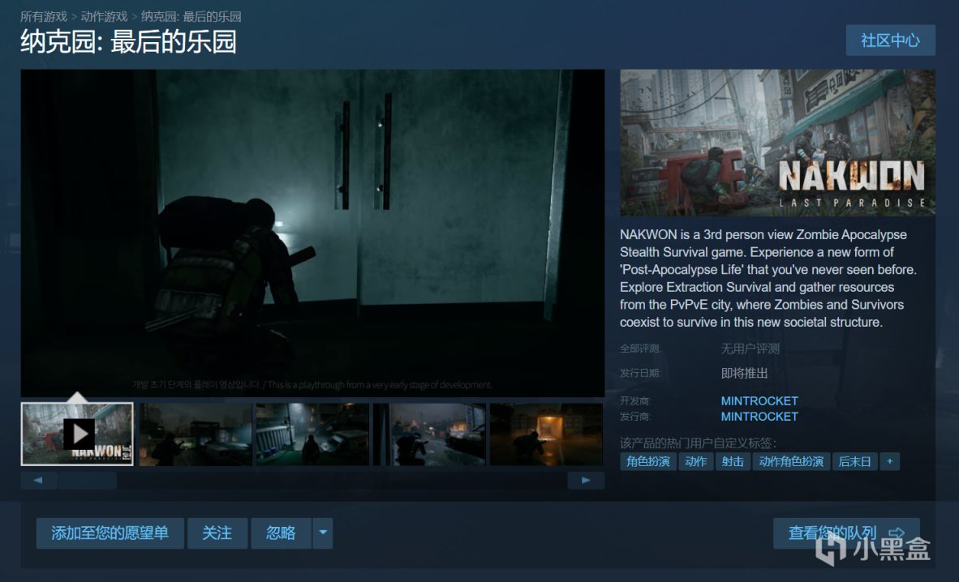View second screenshot thumbnail of rainy street
Viewport: 959px width, 582px height.
(195, 434)
